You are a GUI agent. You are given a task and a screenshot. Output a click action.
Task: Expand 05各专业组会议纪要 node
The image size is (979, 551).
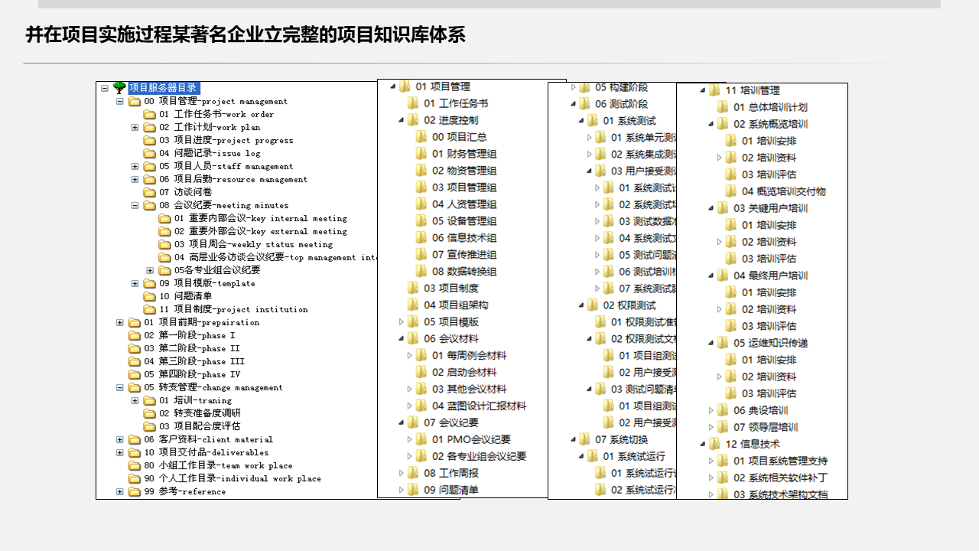pos(150,270)
